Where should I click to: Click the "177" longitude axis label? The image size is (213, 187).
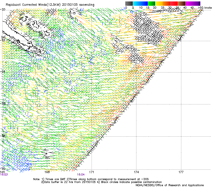pos(181,172)
